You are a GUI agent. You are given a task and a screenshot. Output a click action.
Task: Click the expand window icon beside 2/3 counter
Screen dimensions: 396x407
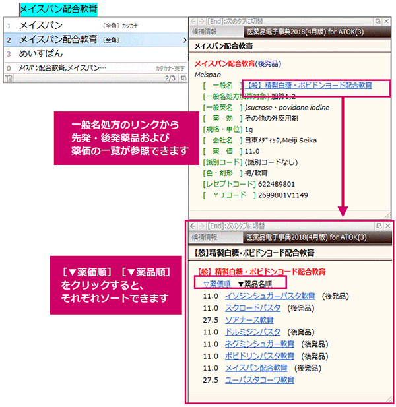183,78
